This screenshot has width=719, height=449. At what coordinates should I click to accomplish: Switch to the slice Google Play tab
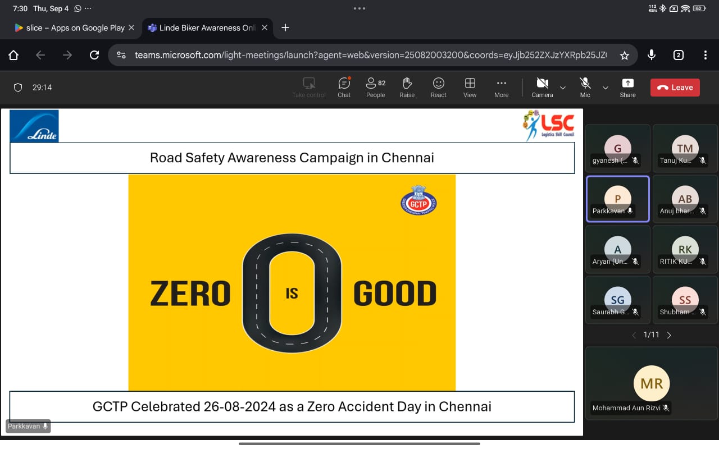click(x=73, y=28)
